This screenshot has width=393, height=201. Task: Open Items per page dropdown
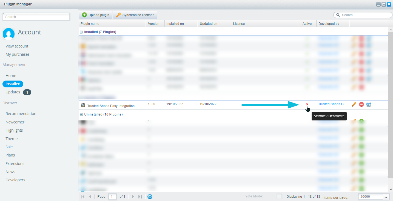pos(386,197)
